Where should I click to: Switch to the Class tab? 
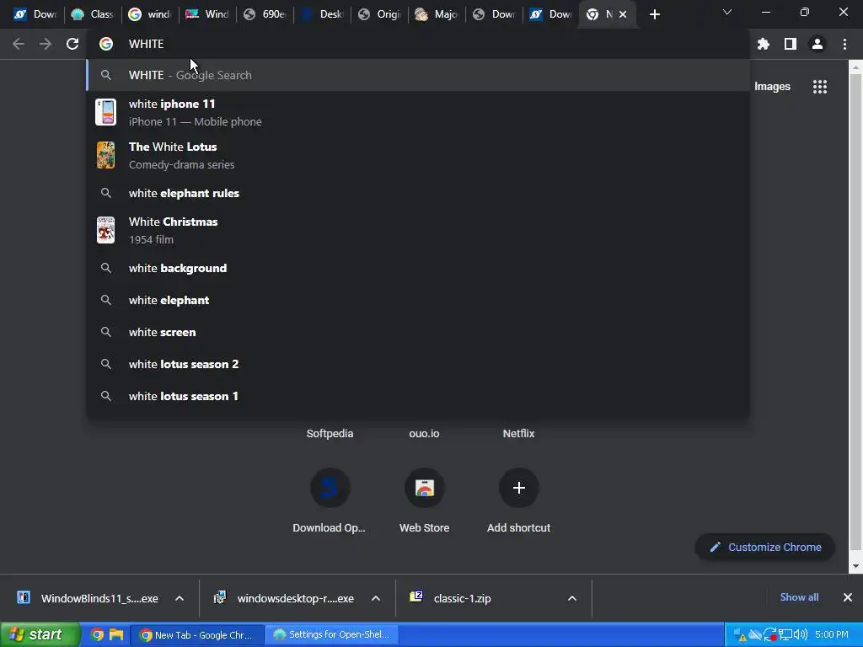93,14
